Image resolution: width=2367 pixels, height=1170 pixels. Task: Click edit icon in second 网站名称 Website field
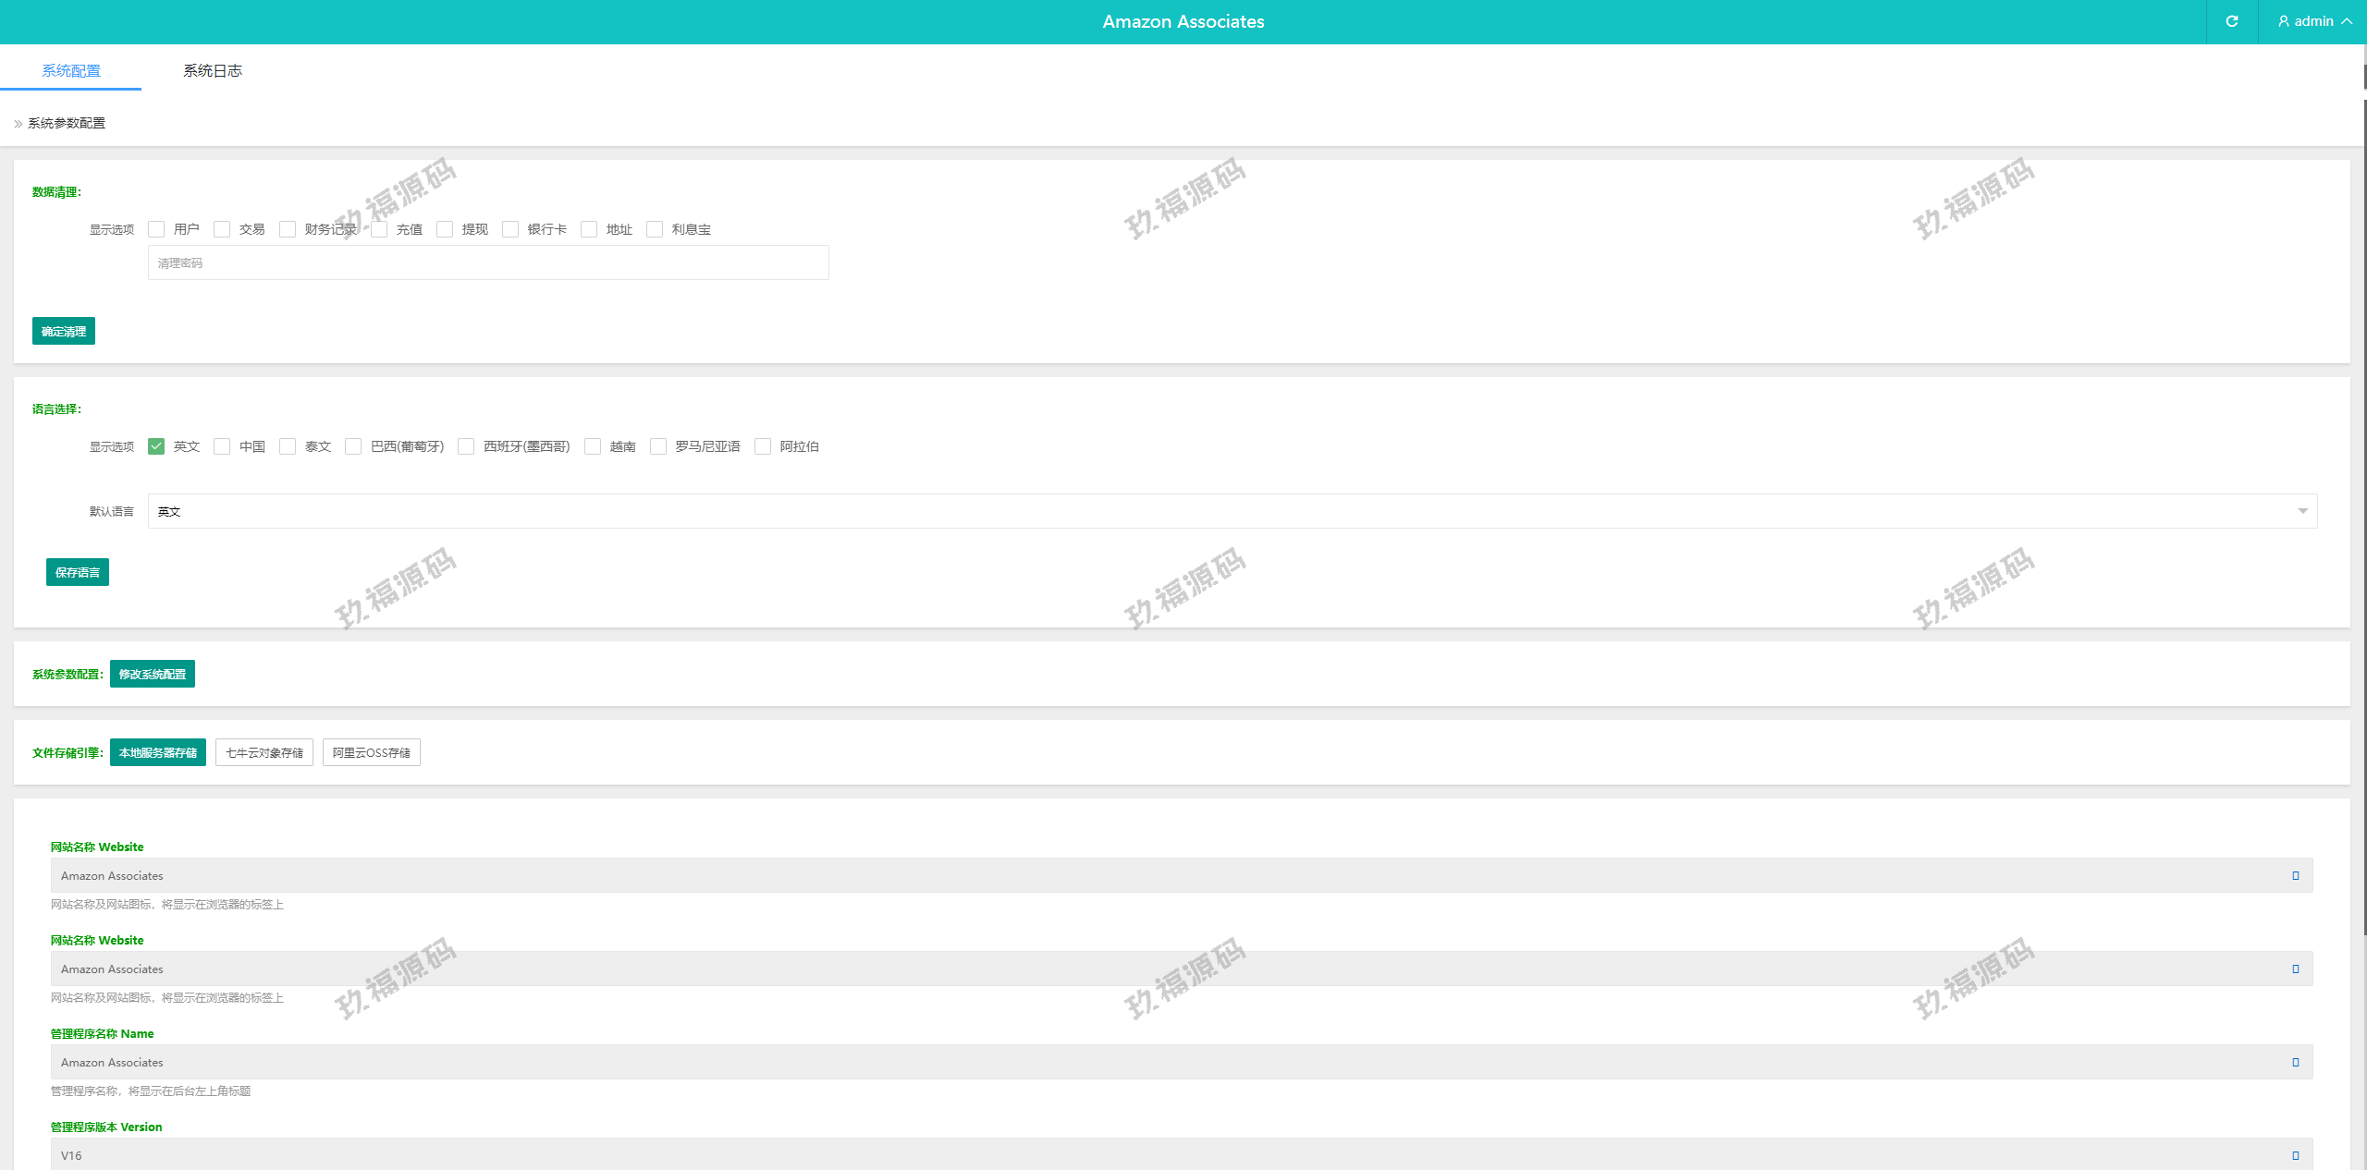click(x=2295, y=969)
